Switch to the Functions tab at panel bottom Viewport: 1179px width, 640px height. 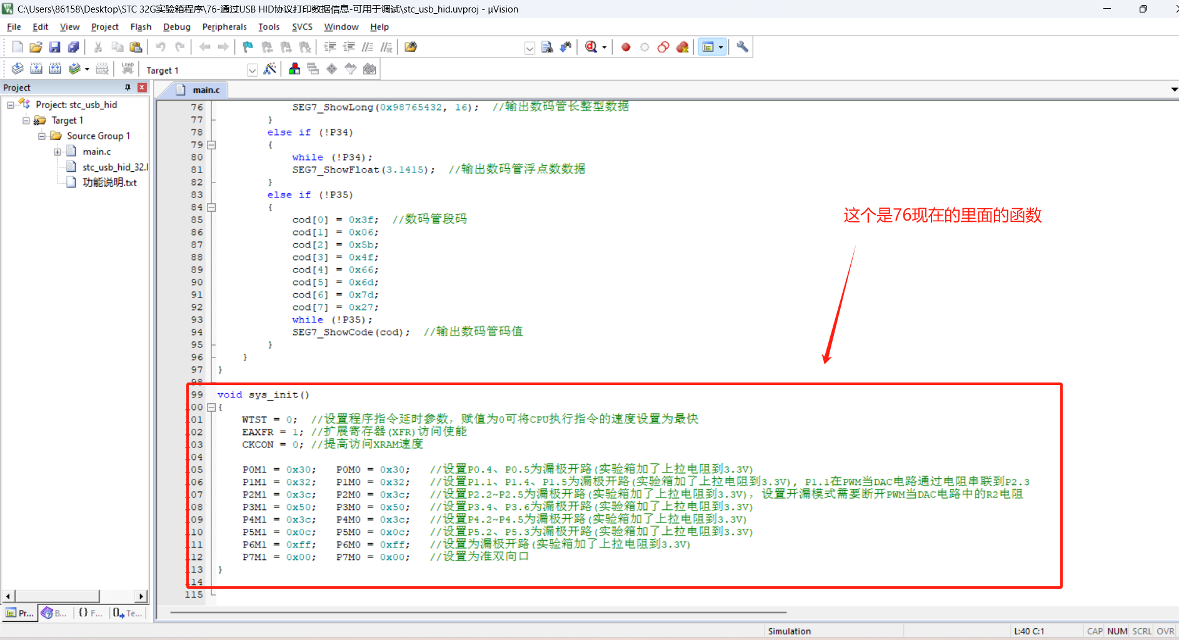pos(91,613)
